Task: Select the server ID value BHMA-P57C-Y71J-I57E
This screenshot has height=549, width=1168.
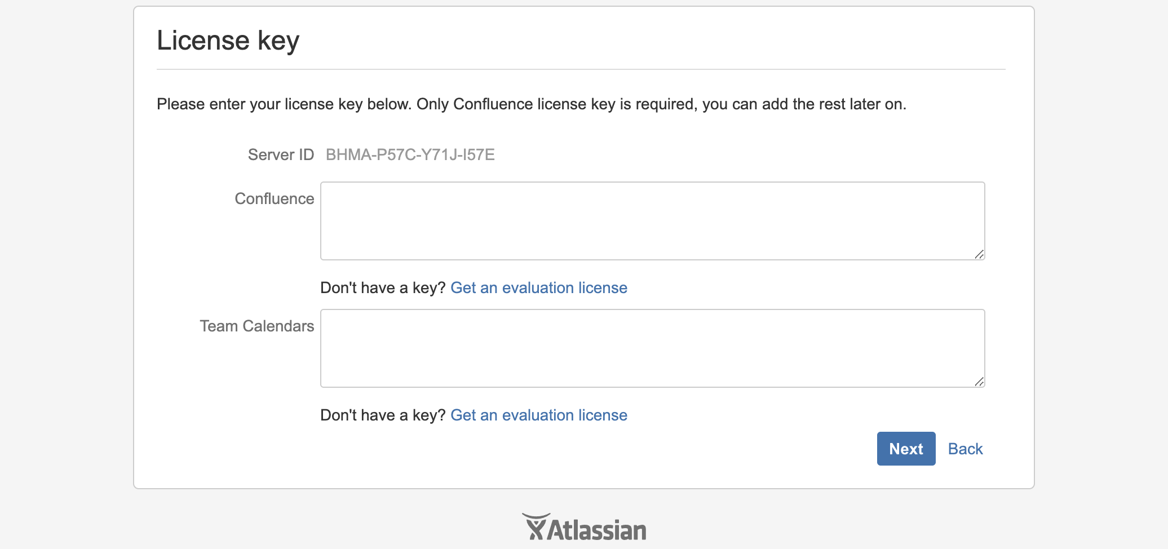Action: click(410, 155)
